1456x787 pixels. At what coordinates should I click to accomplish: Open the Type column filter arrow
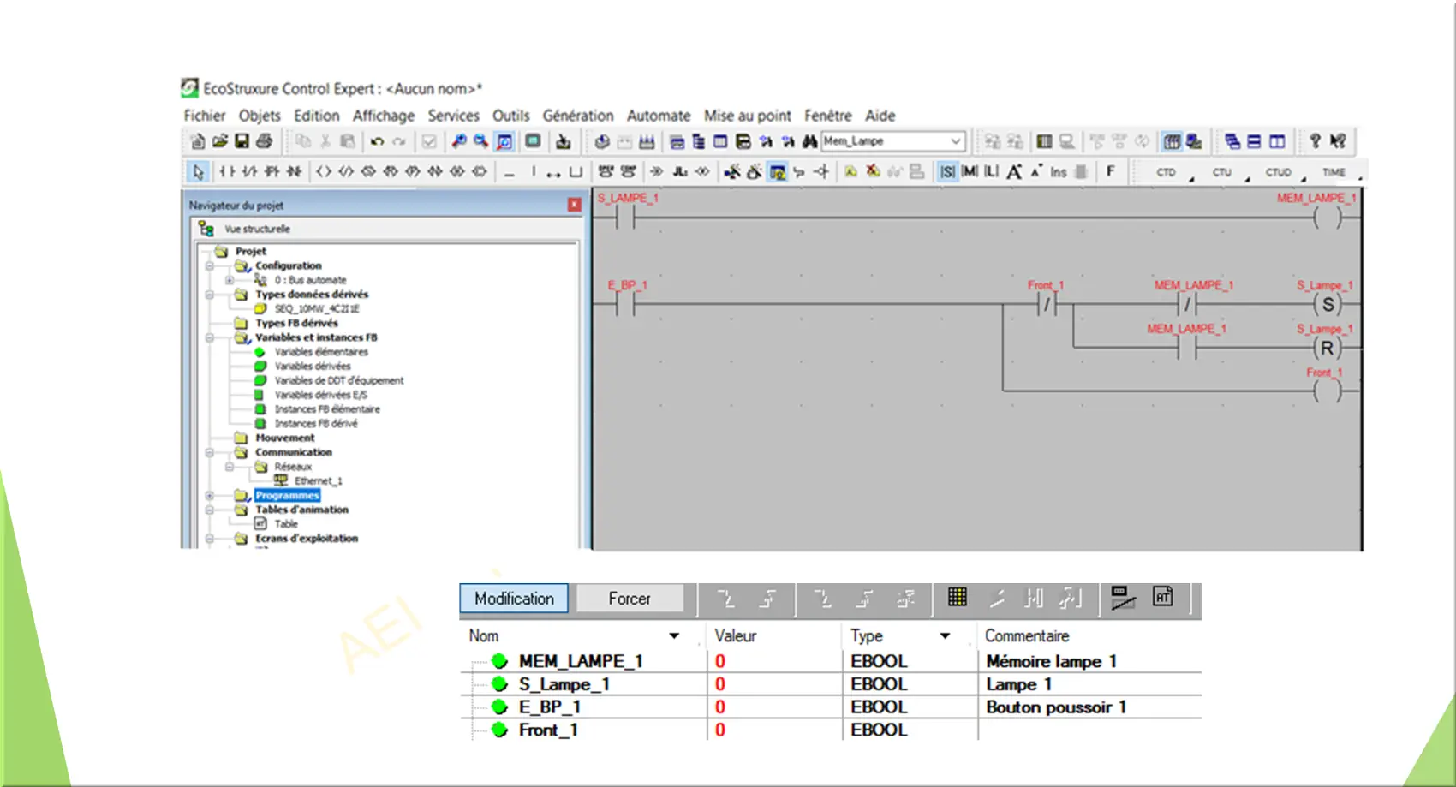(945, 636)
